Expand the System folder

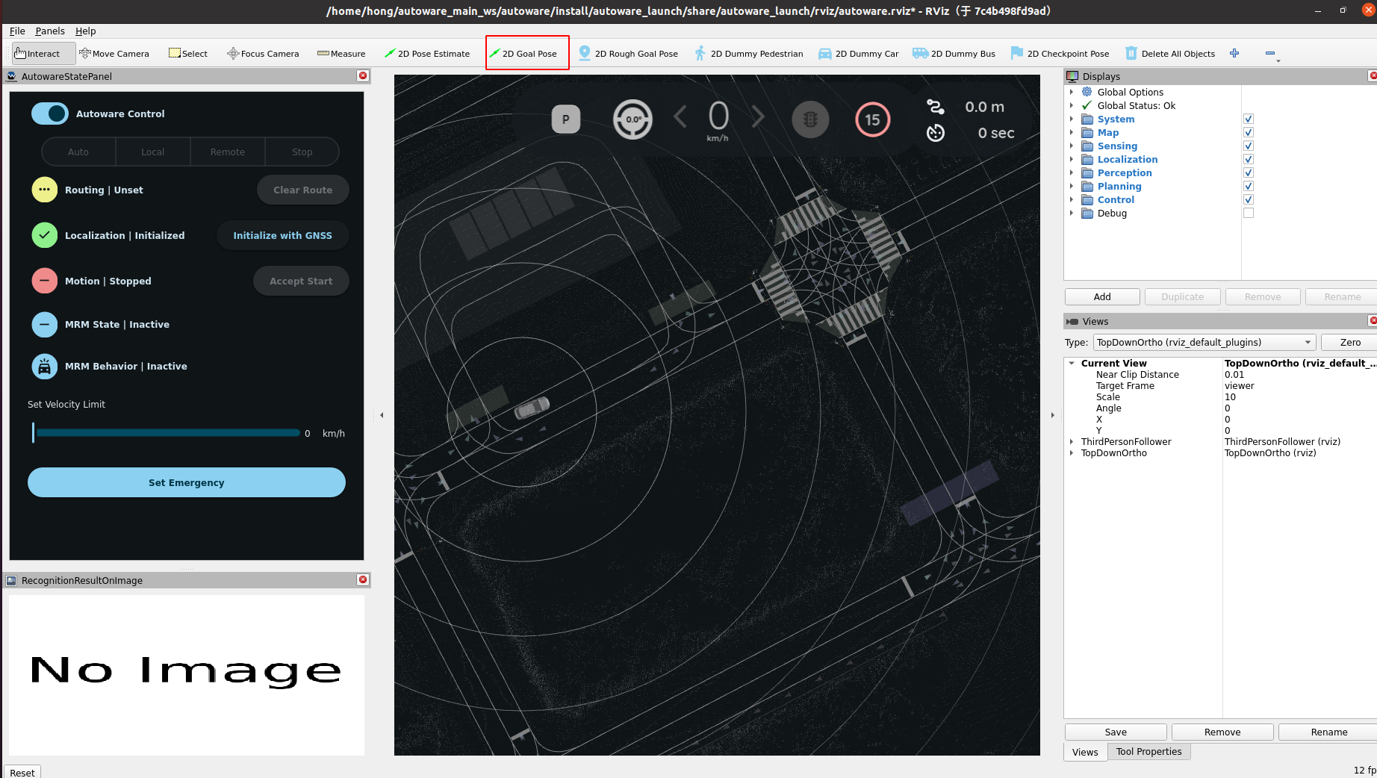click(1072, 119)
